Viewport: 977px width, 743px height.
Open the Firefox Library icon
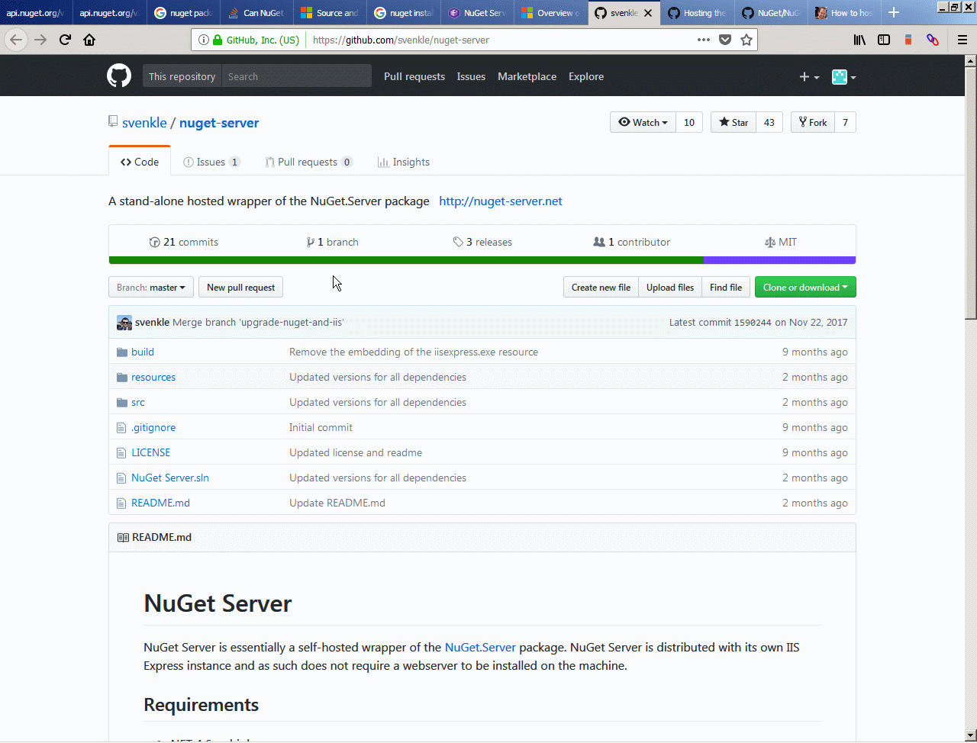(x=859, y=40)
